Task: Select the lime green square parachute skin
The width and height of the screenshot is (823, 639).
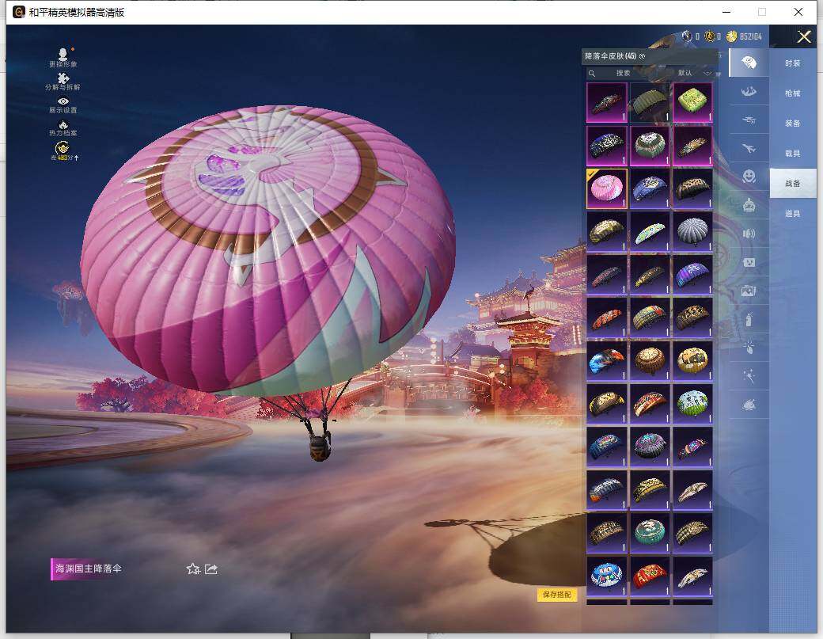Action: (x=692, y=102)
